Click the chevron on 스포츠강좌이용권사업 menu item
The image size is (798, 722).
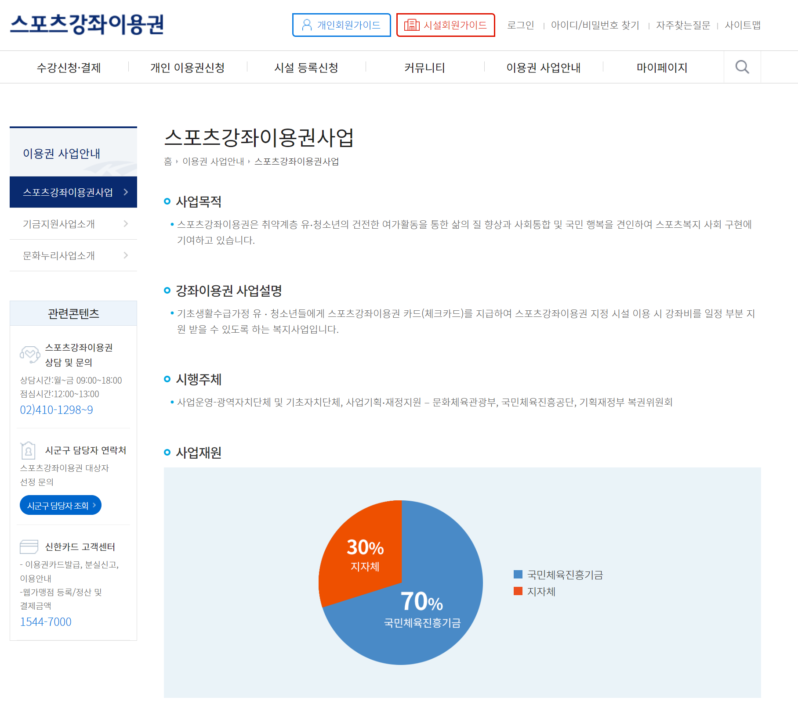tap(125, 192)
